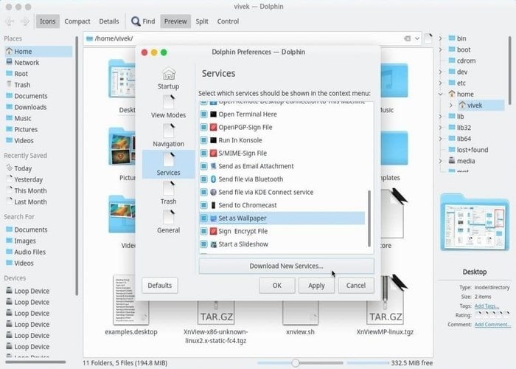Click the Run In Konsole service icon
The height and width of the screenshot is (369, 516).
point(213,140)
